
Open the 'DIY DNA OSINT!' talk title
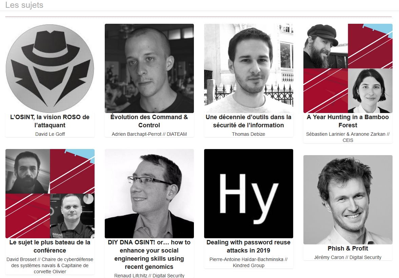pyautogui.click(x=149, y=255)
